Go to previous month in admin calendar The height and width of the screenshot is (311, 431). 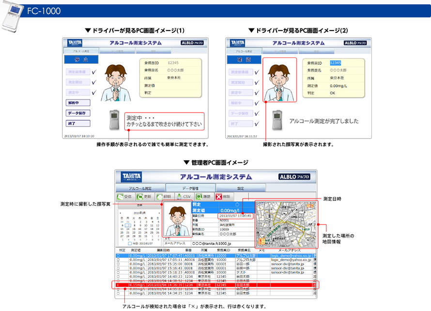click(120, 213)
